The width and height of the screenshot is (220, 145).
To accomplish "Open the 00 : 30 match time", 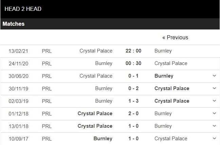I will [x=133, y=63].
